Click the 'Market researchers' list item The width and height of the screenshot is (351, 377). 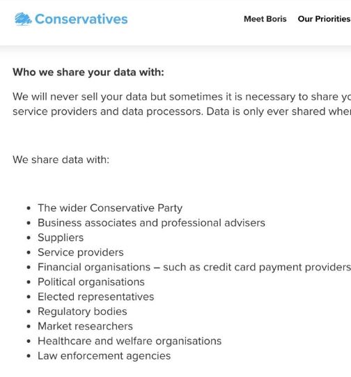(x=85, y=326)
